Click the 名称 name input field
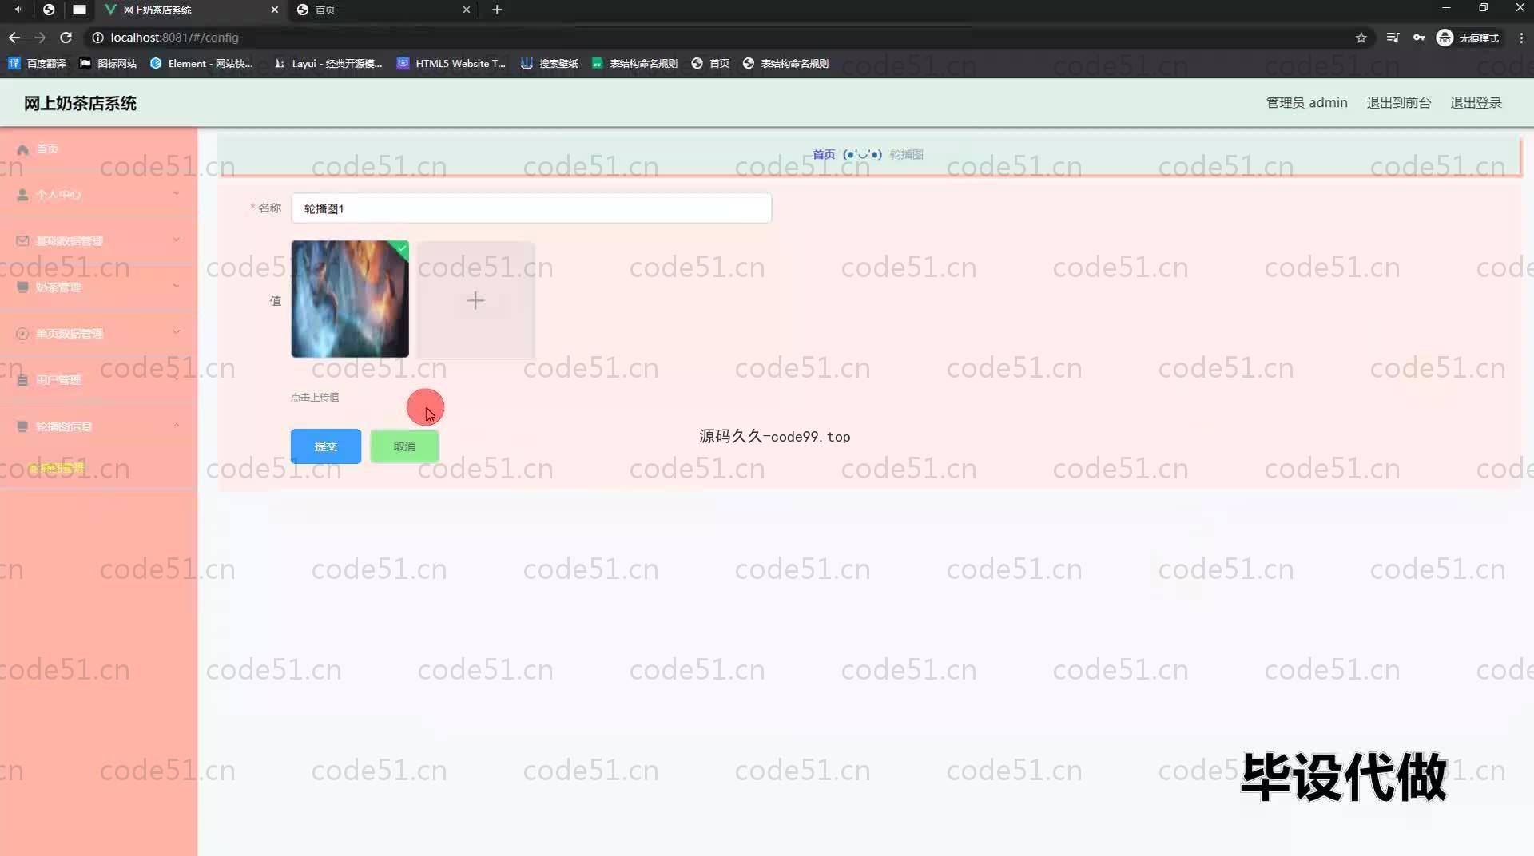The height and width of the screenshot is (856, 1534). tap(531, 208)
